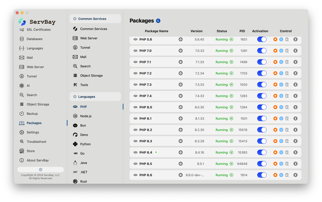322x202 pixels.
Task: Open the Store in the sidebar
Action: pos(27,151)
